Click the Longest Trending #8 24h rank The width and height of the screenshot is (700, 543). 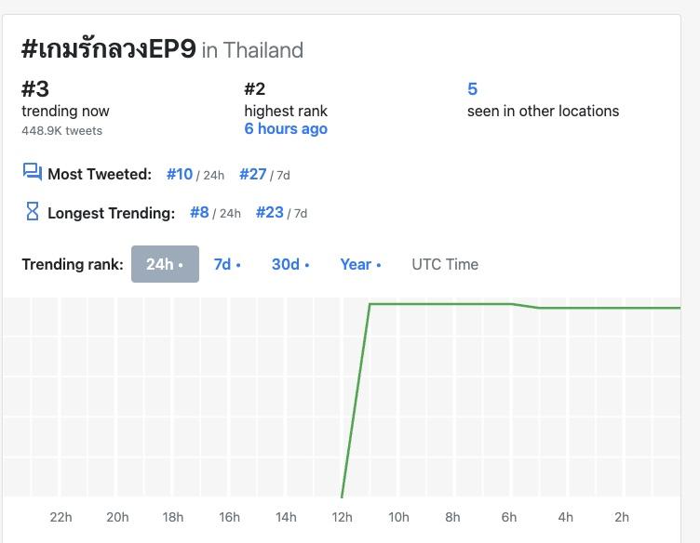[x=199, y=212]
